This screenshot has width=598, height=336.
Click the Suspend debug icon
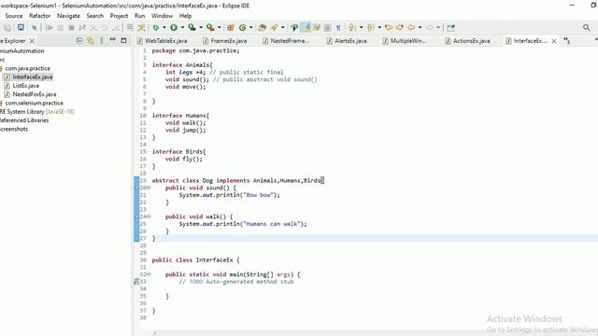click(x=60, y=27)
